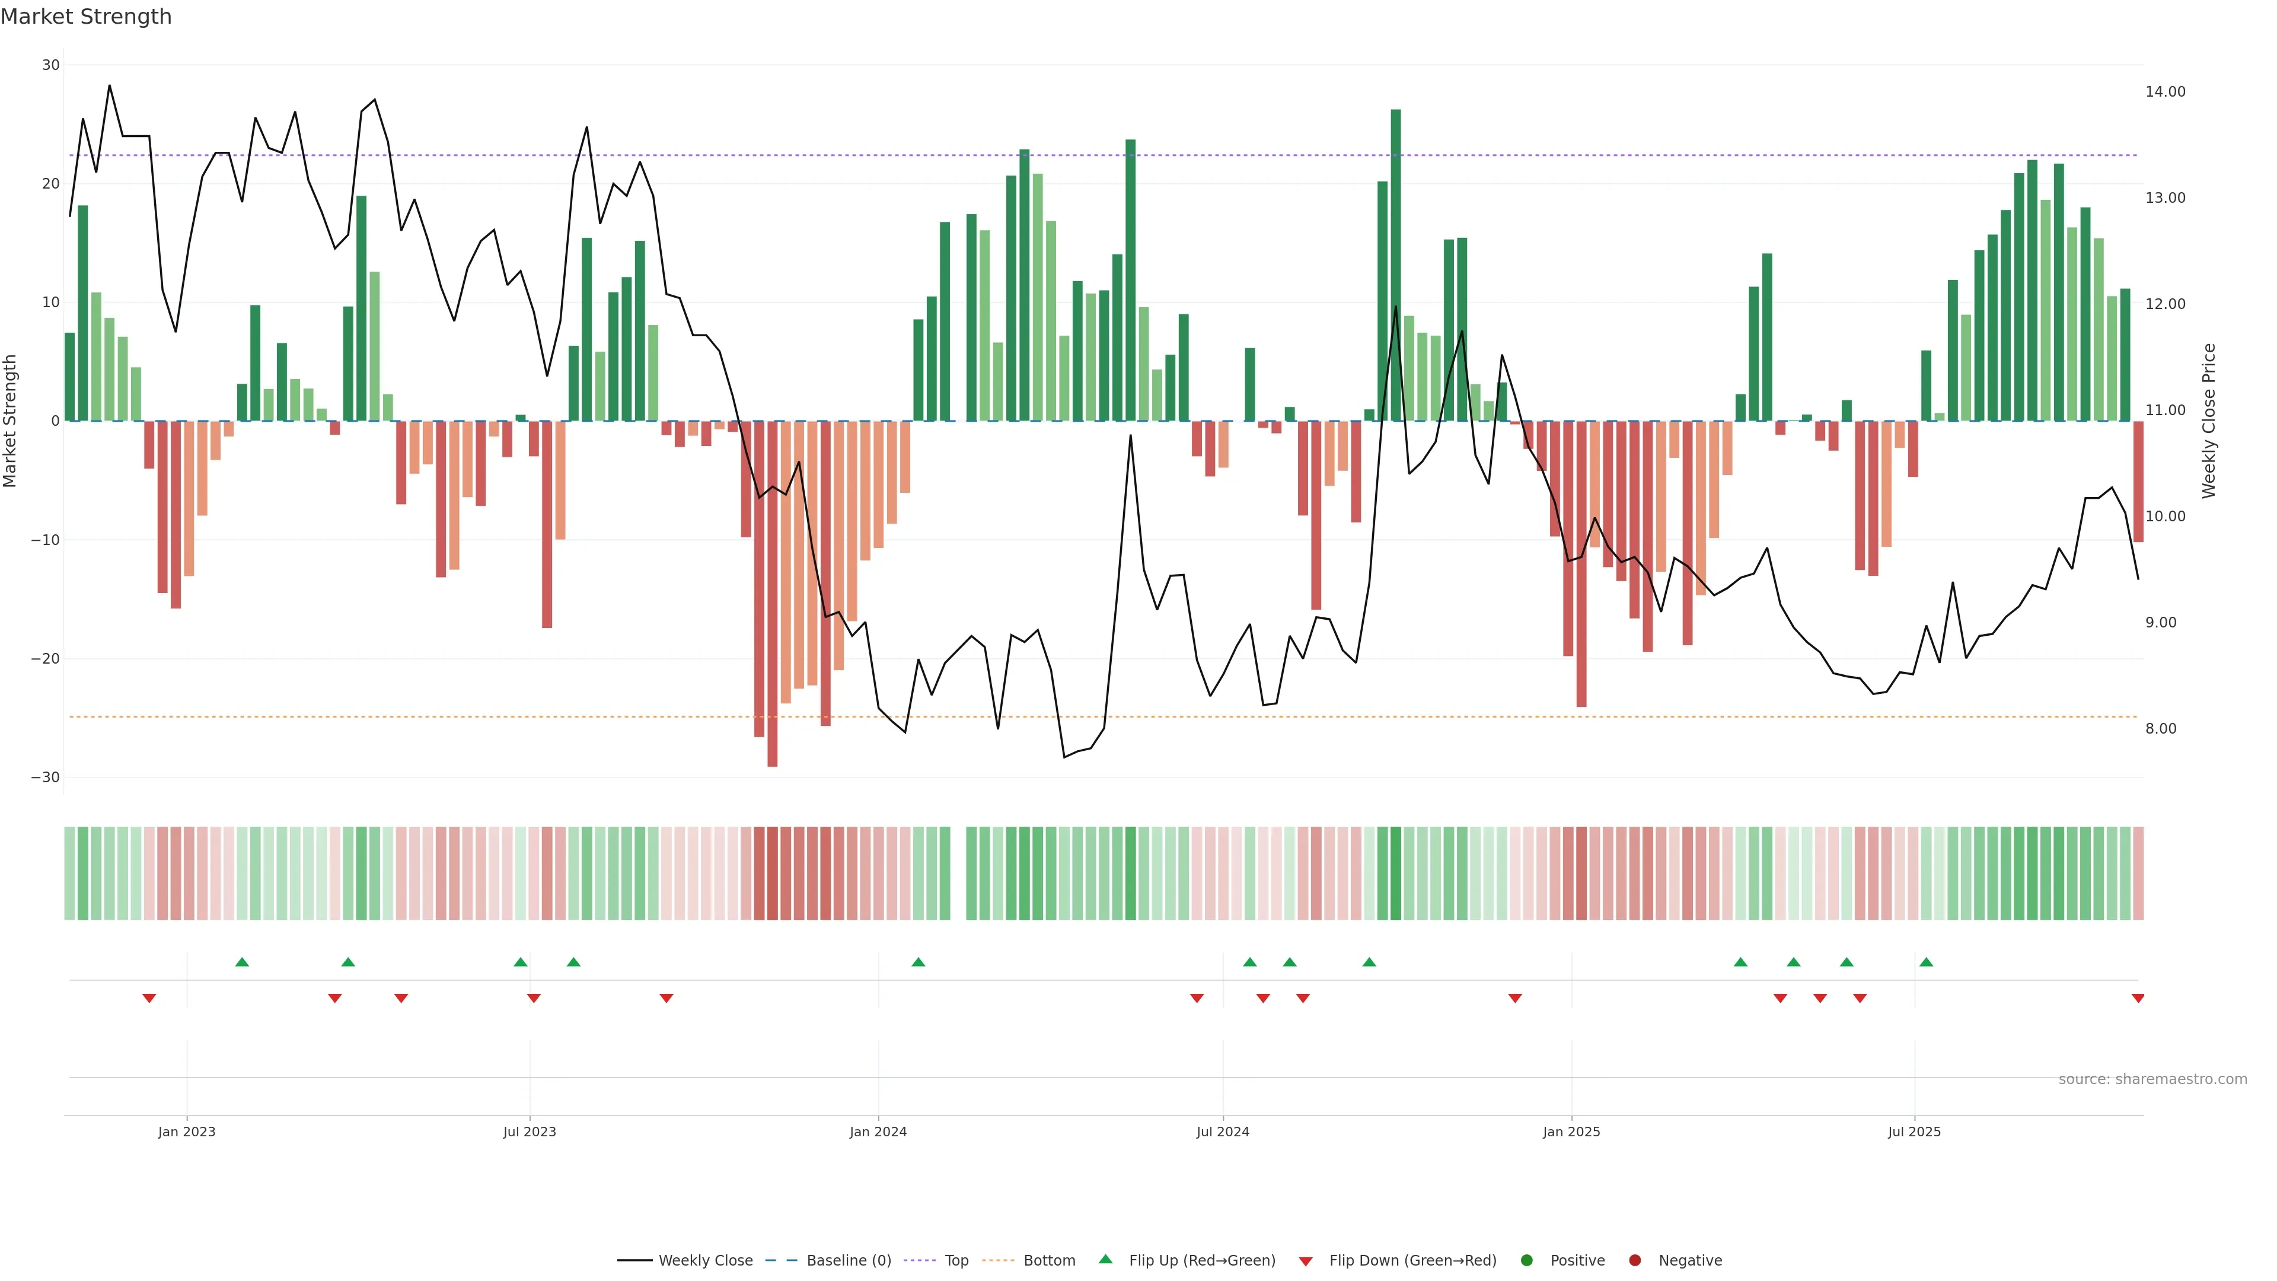Viewport: 2277px width, 1281px height.
Task: Click Flip Up (Red→Green) legend triangle
Action: point(1105,1259)
